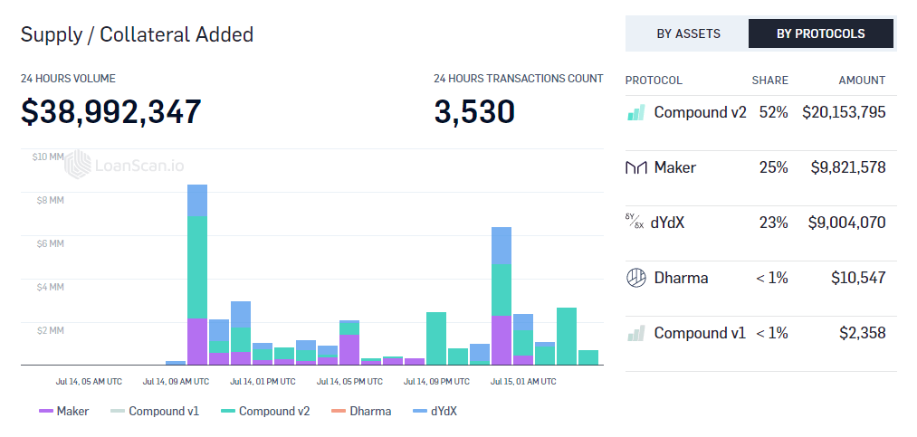Click the blue dYdX legend swatch

coord(420,412)
